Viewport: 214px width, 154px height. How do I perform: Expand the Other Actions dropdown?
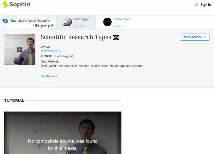click(x=195, y=37)
